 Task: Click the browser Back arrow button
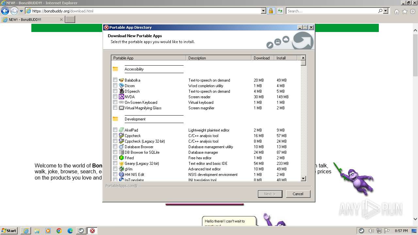tap(5, 11)
